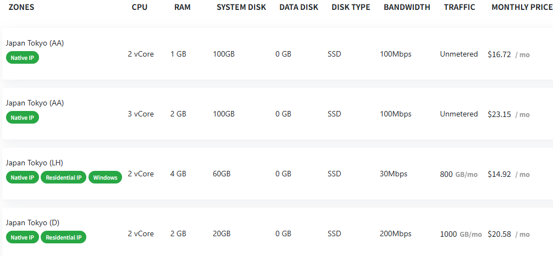This screenshot has width=553, height=256.
Task: Click the MONTHLY PRICE column header
Action: click(522, 7)
